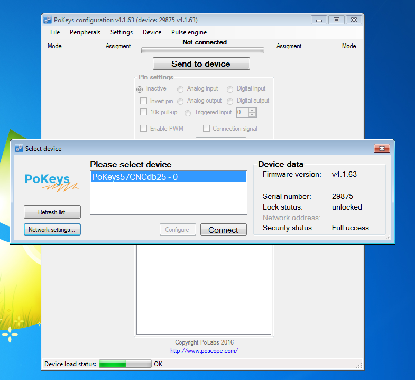Image resolution: width=415 pixels, height=380 pixels.
Task: Click the Select device dialog resize grip
Action: 388,238
